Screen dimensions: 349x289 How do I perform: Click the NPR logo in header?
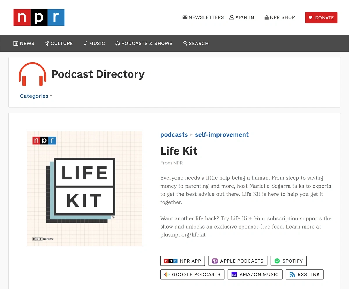39,17
